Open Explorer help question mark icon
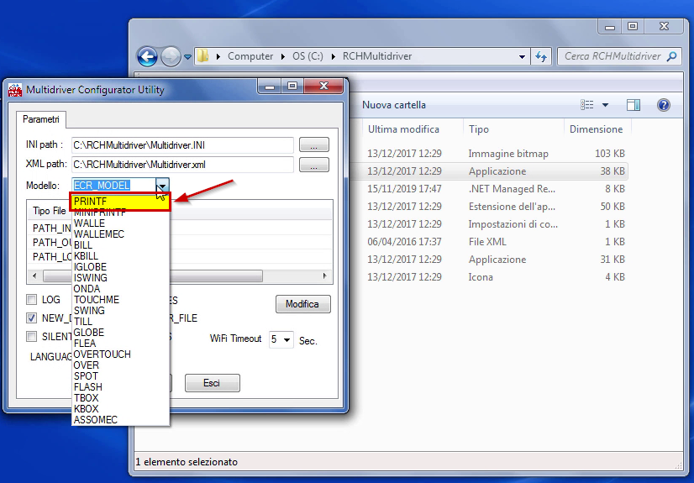This screenshot has height=483, width=694. (x=664, y=105)
